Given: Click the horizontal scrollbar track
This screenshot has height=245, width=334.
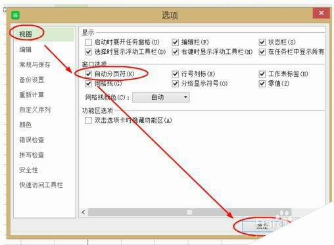Looking at the screenshot, I should (189, 212).
